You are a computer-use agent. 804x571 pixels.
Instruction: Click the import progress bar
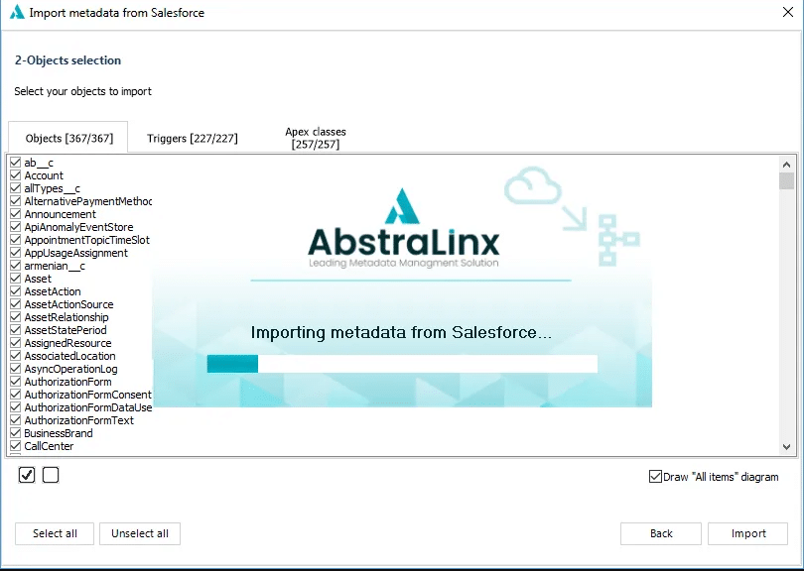click(x=402, y=364)
